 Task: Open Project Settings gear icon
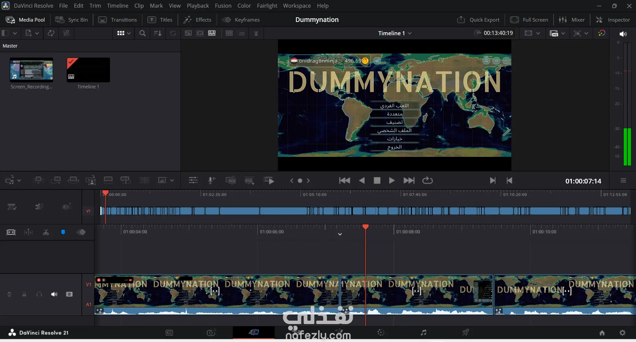point(622,333)
